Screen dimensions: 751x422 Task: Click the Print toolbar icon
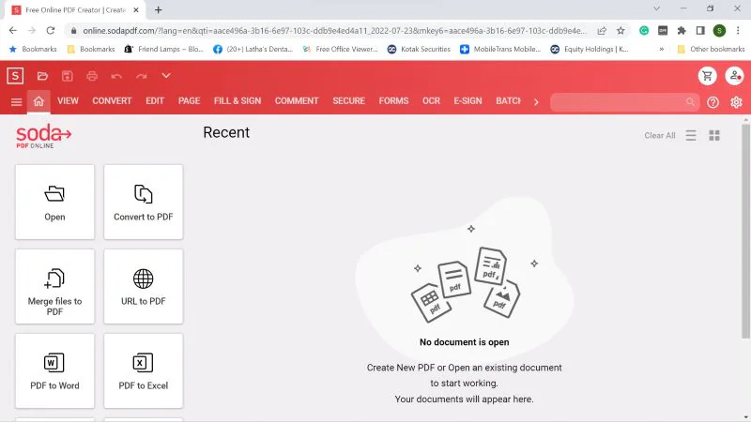coord(92,76)
